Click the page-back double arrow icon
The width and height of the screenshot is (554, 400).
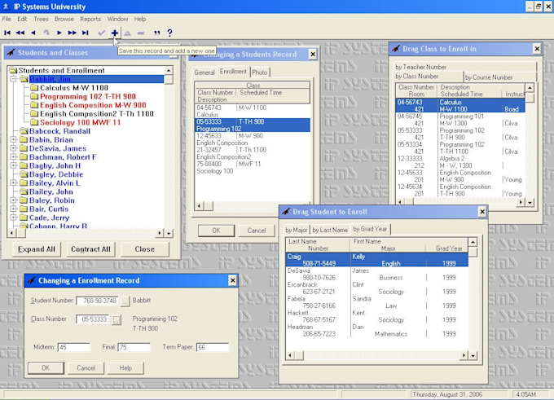(x=20, y=33)
